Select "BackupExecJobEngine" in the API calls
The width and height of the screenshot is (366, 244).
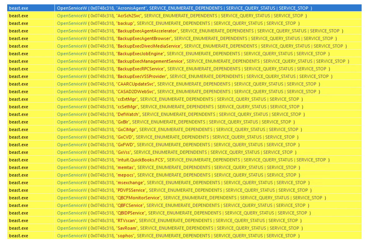(140, 54)
